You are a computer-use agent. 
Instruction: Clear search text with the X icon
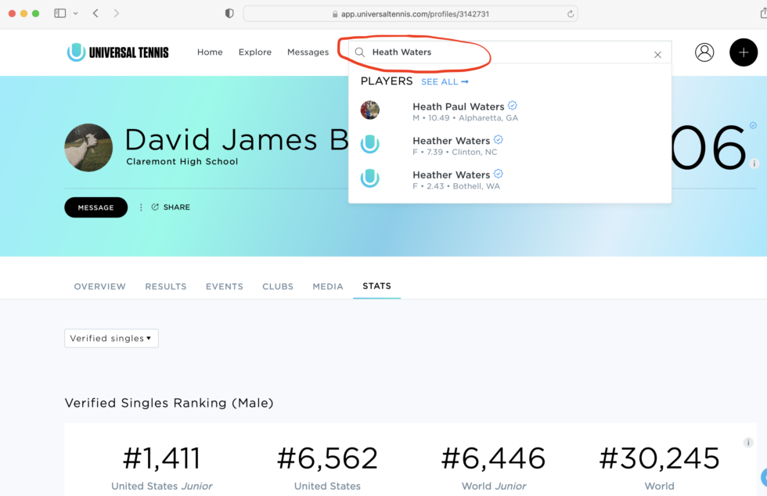(657, 55)
